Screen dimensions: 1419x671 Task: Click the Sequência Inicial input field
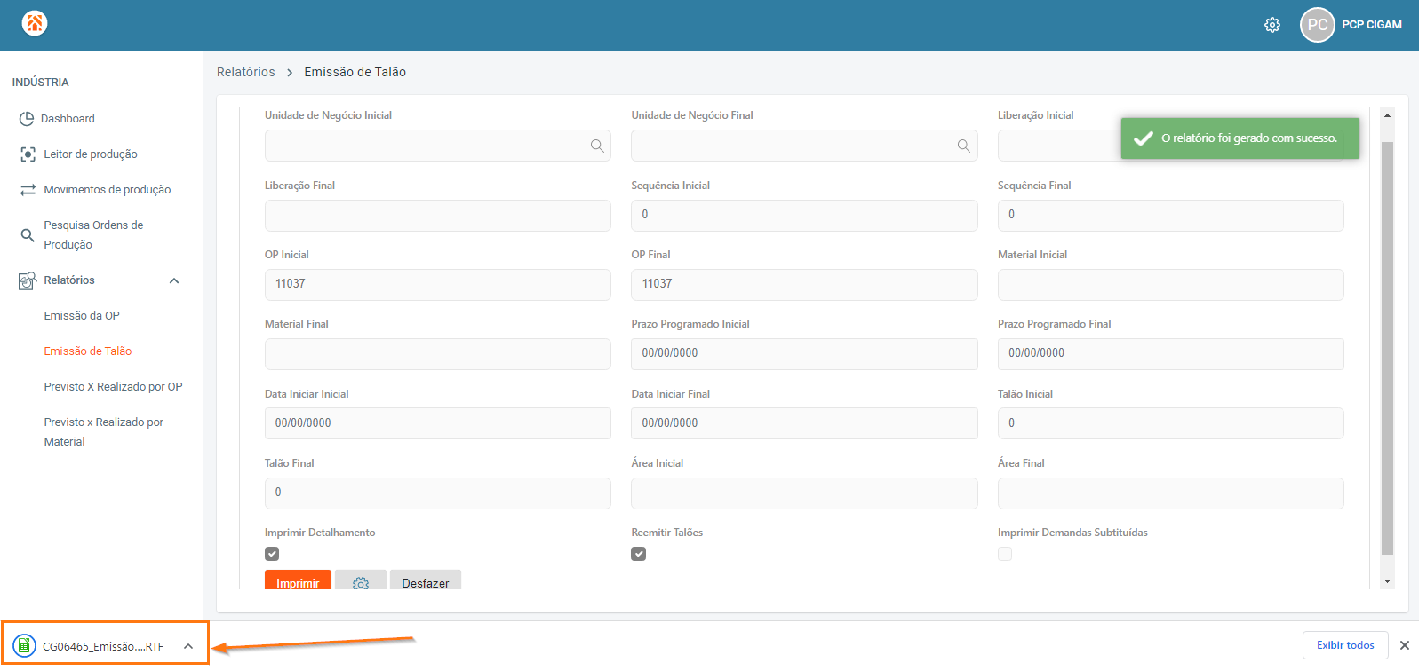click(x=804, y=216)
